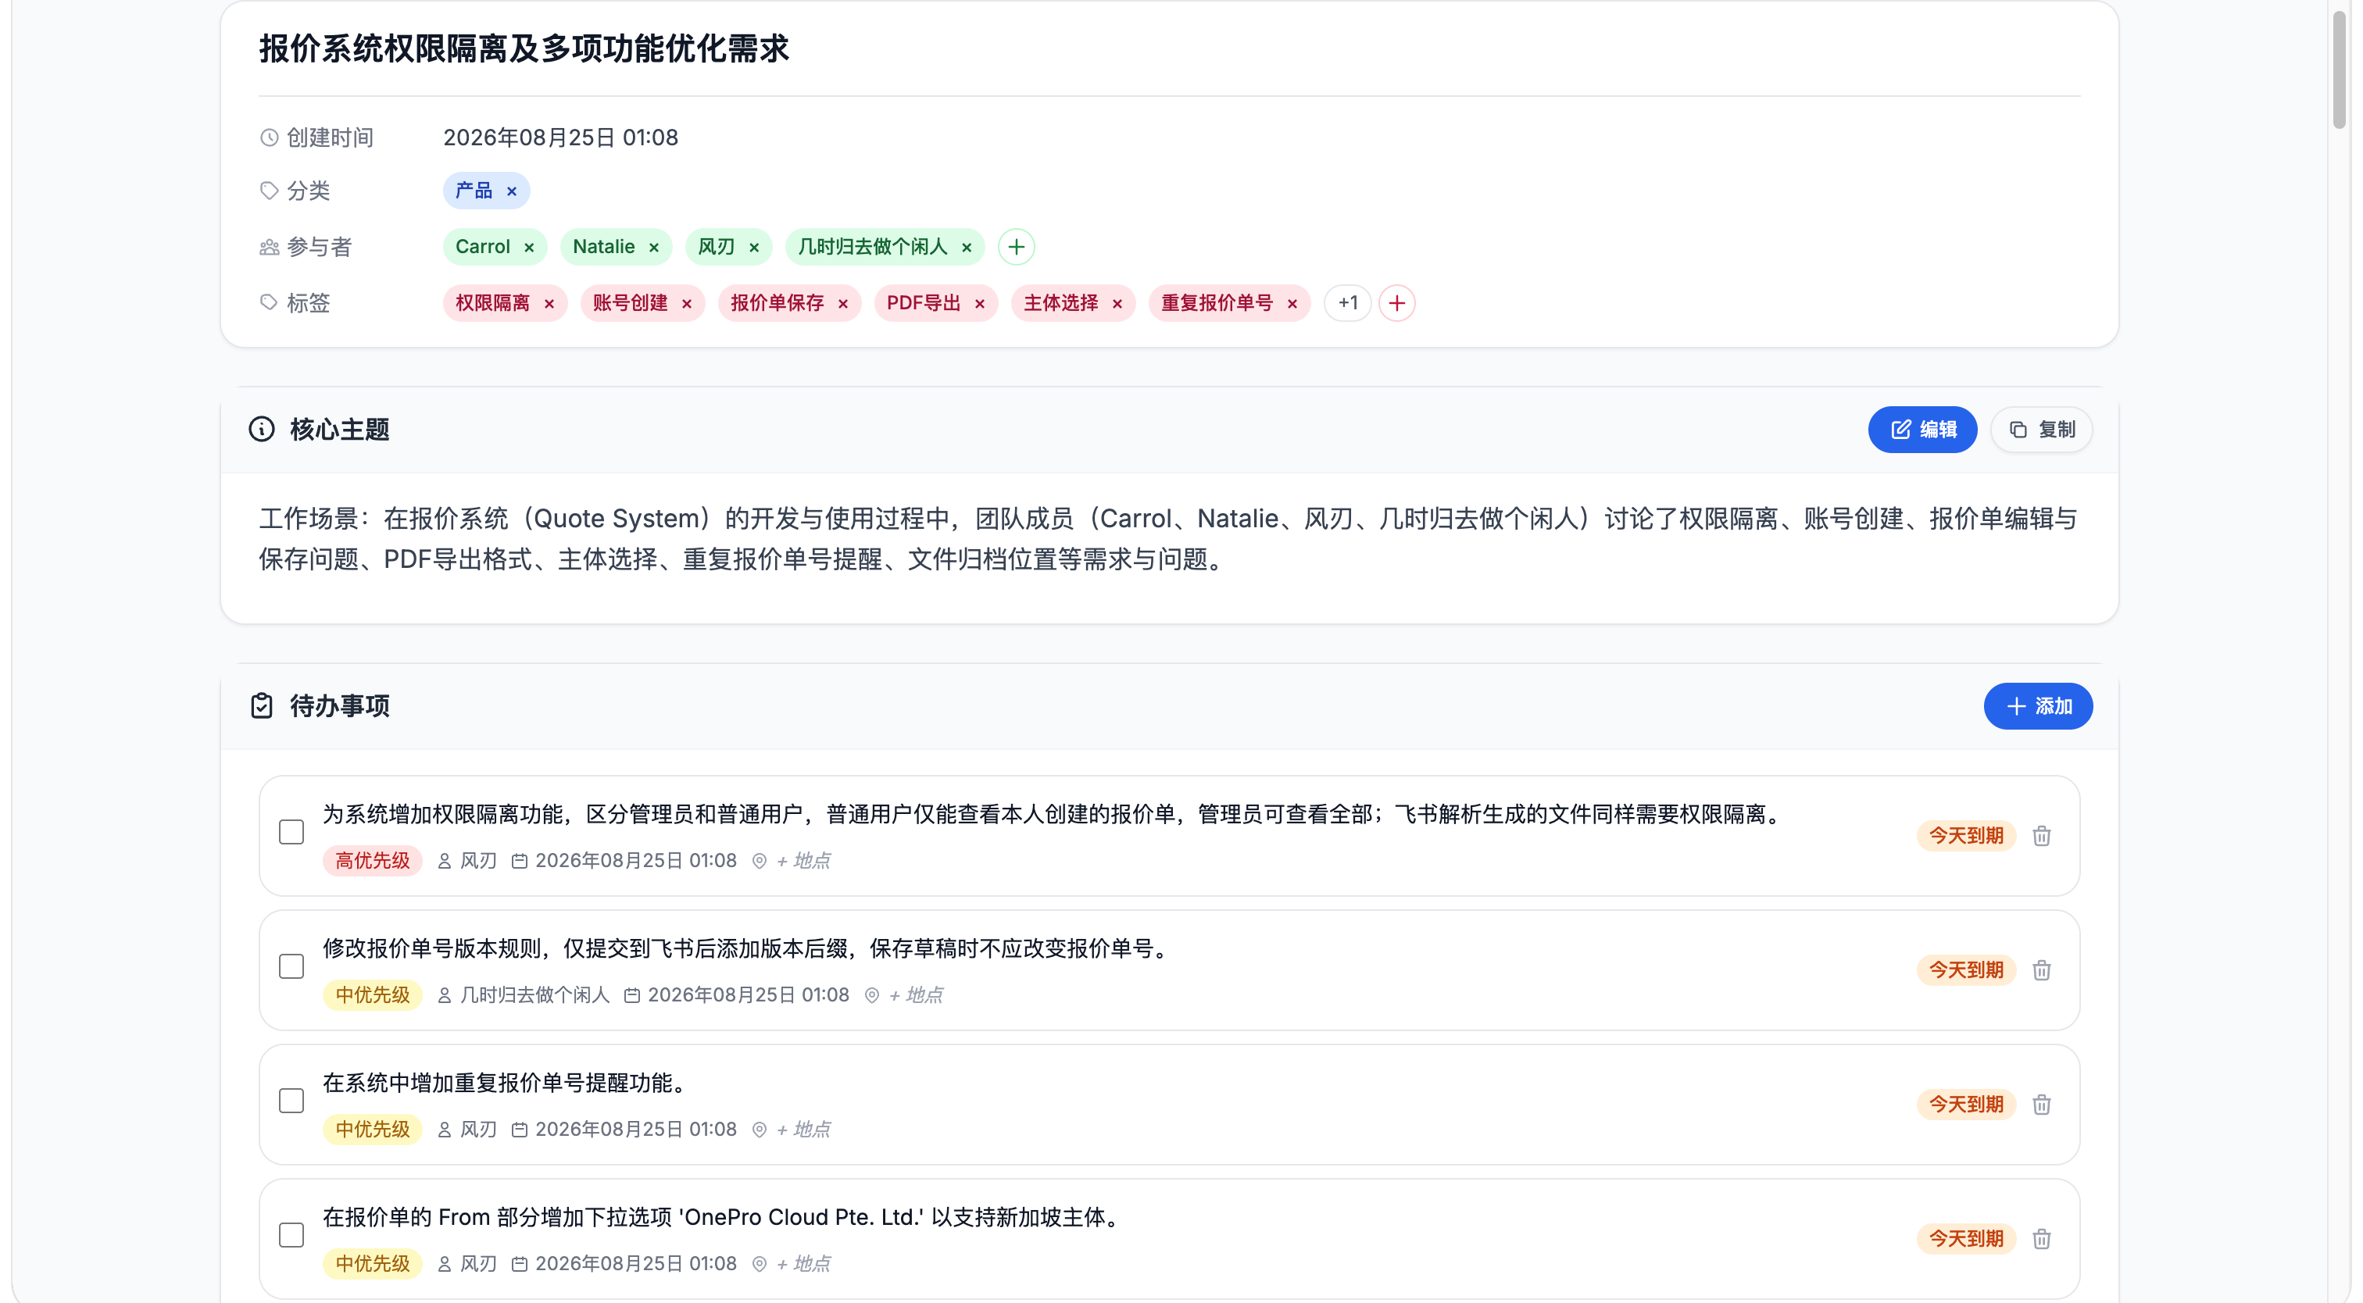
Task: Click the clock icon beside 创建时间
Action: click(269, 137)
